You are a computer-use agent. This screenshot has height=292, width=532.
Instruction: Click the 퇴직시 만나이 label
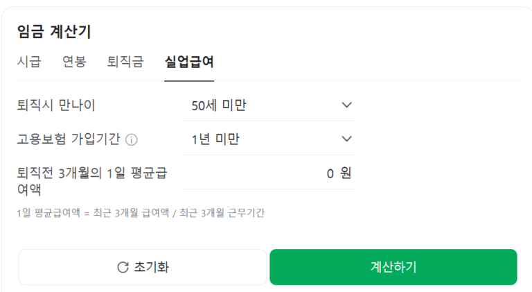tap(56, 105)
